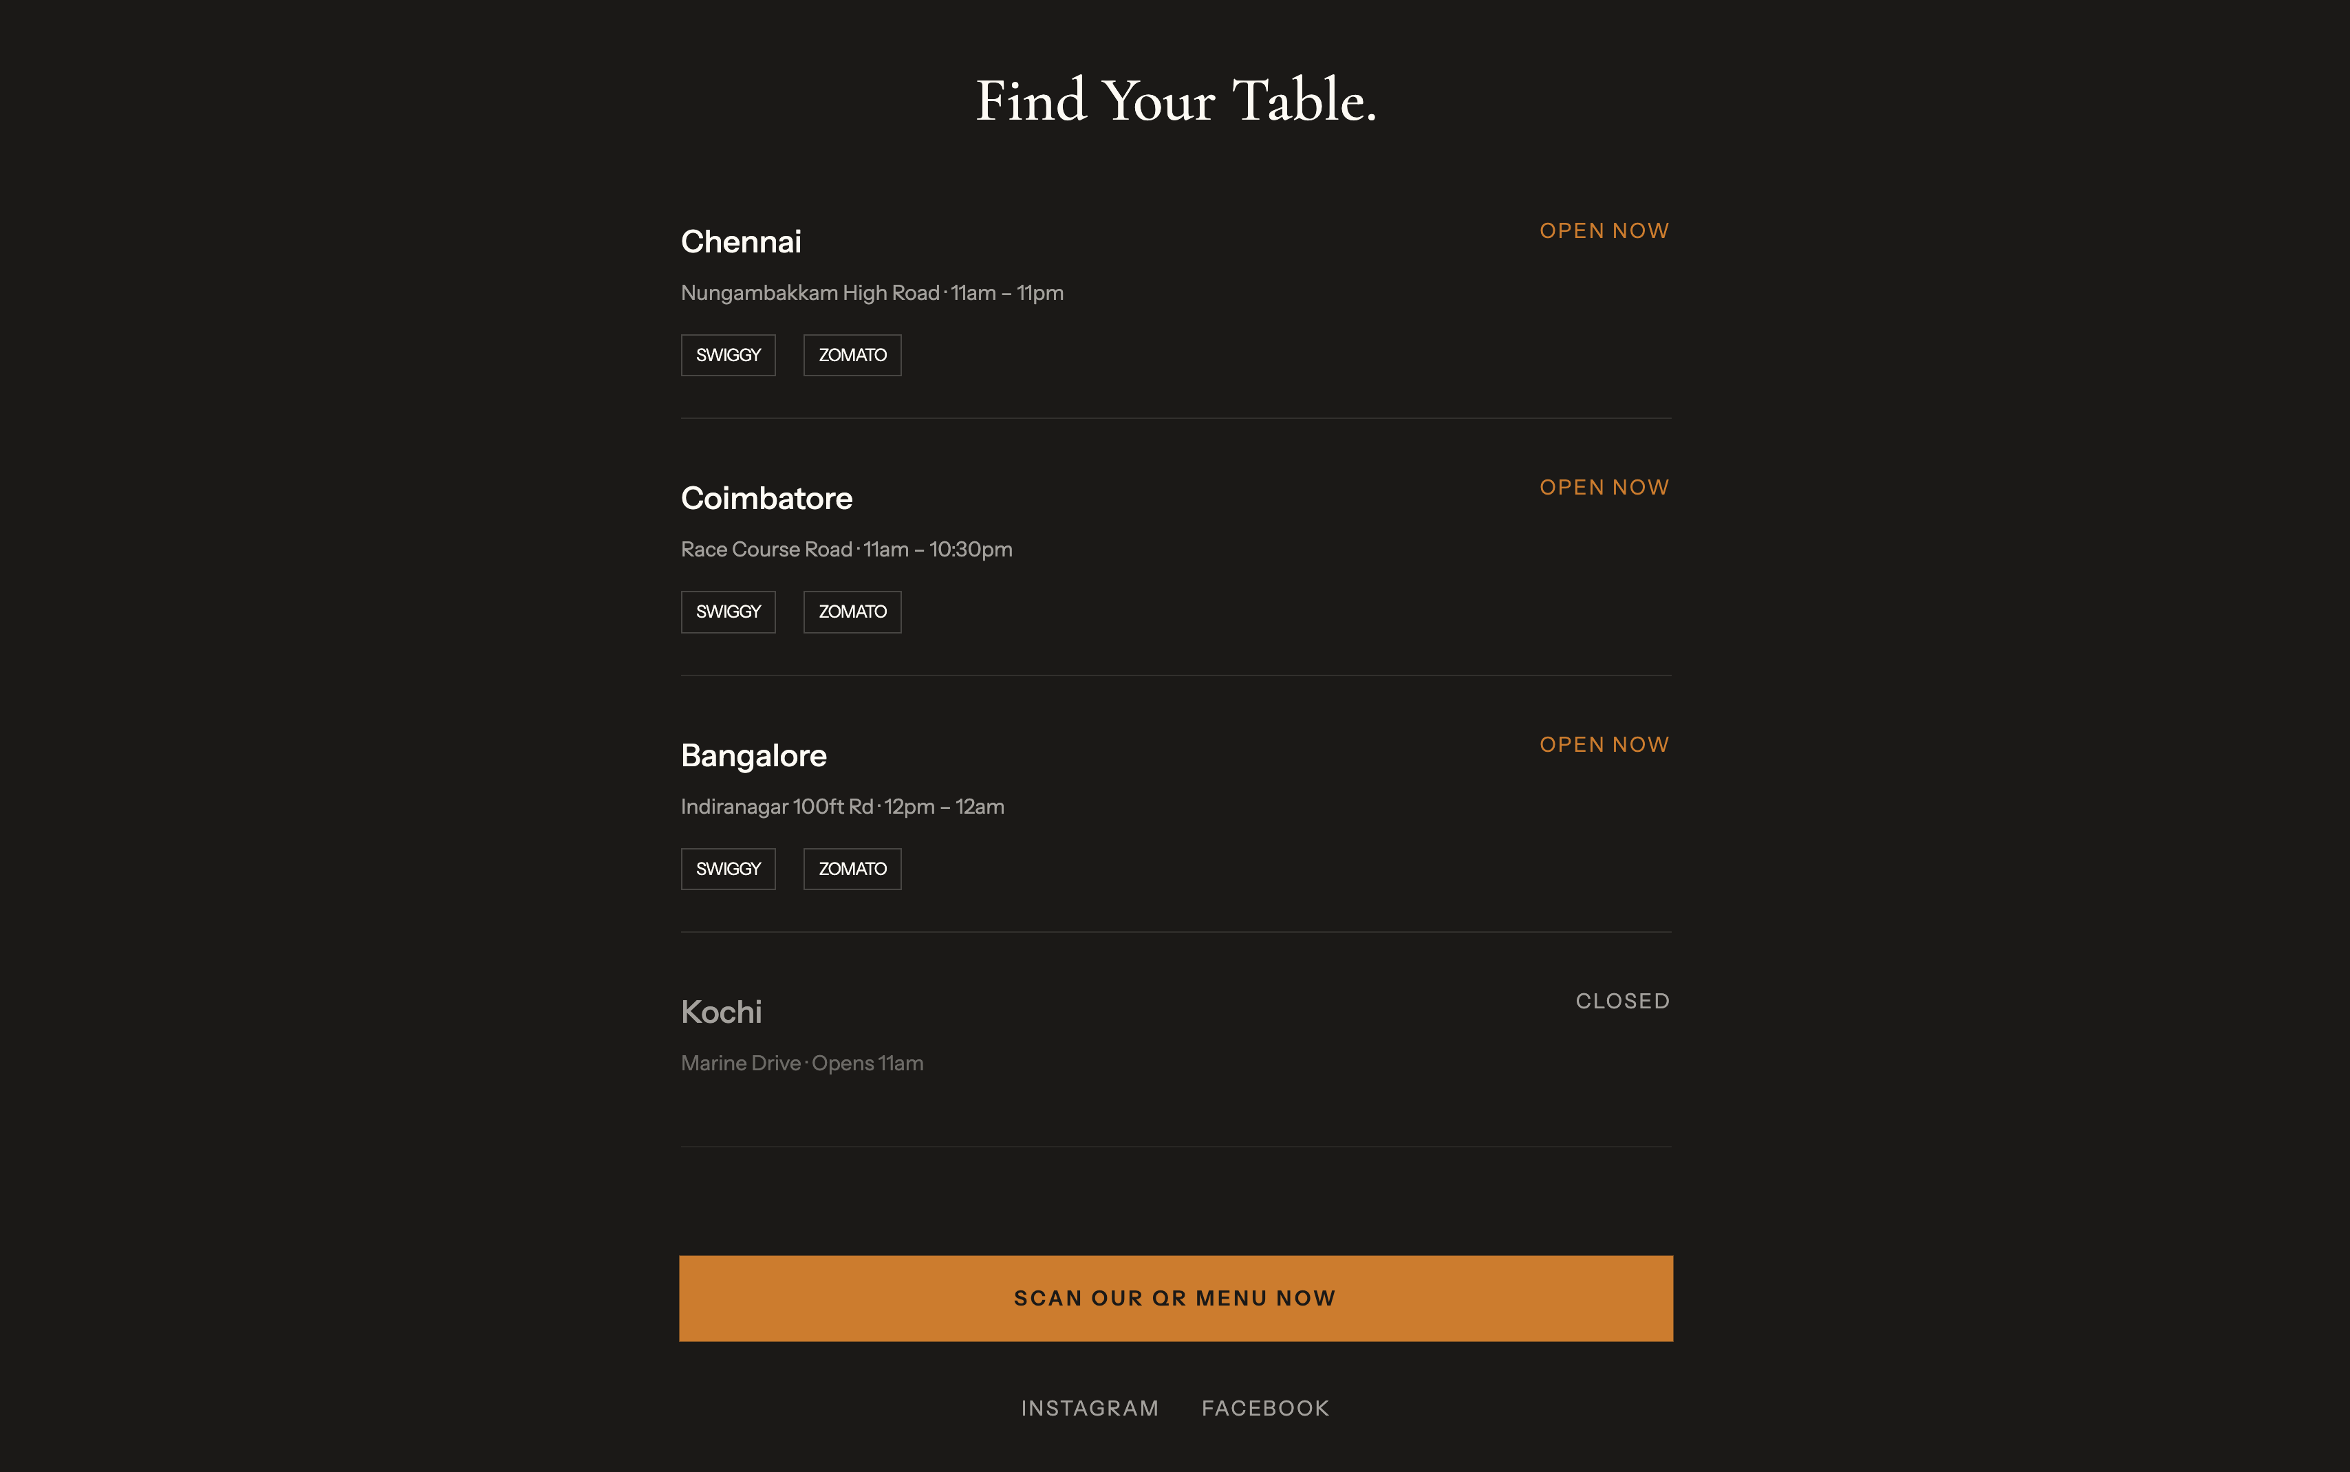Click Coimbatore's Open Now status
This screenshot has width=2350, height=1472.
click(x=1604, y=487)
